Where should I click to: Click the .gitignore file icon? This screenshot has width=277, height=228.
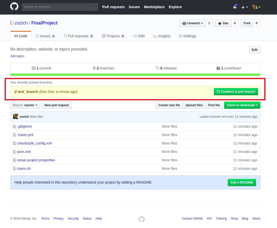coord(15,126)
